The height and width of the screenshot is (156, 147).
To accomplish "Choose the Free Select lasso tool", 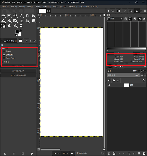I will click(15, 16).
